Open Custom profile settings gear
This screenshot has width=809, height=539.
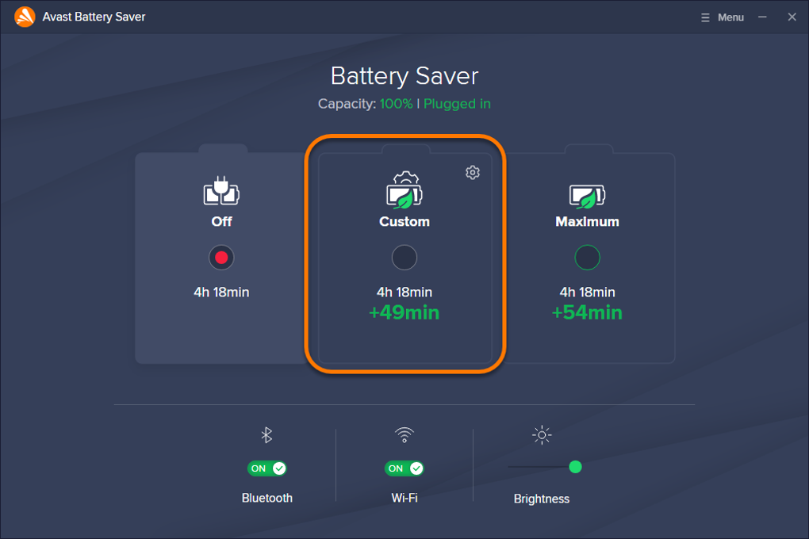click(x=473, y=172)
